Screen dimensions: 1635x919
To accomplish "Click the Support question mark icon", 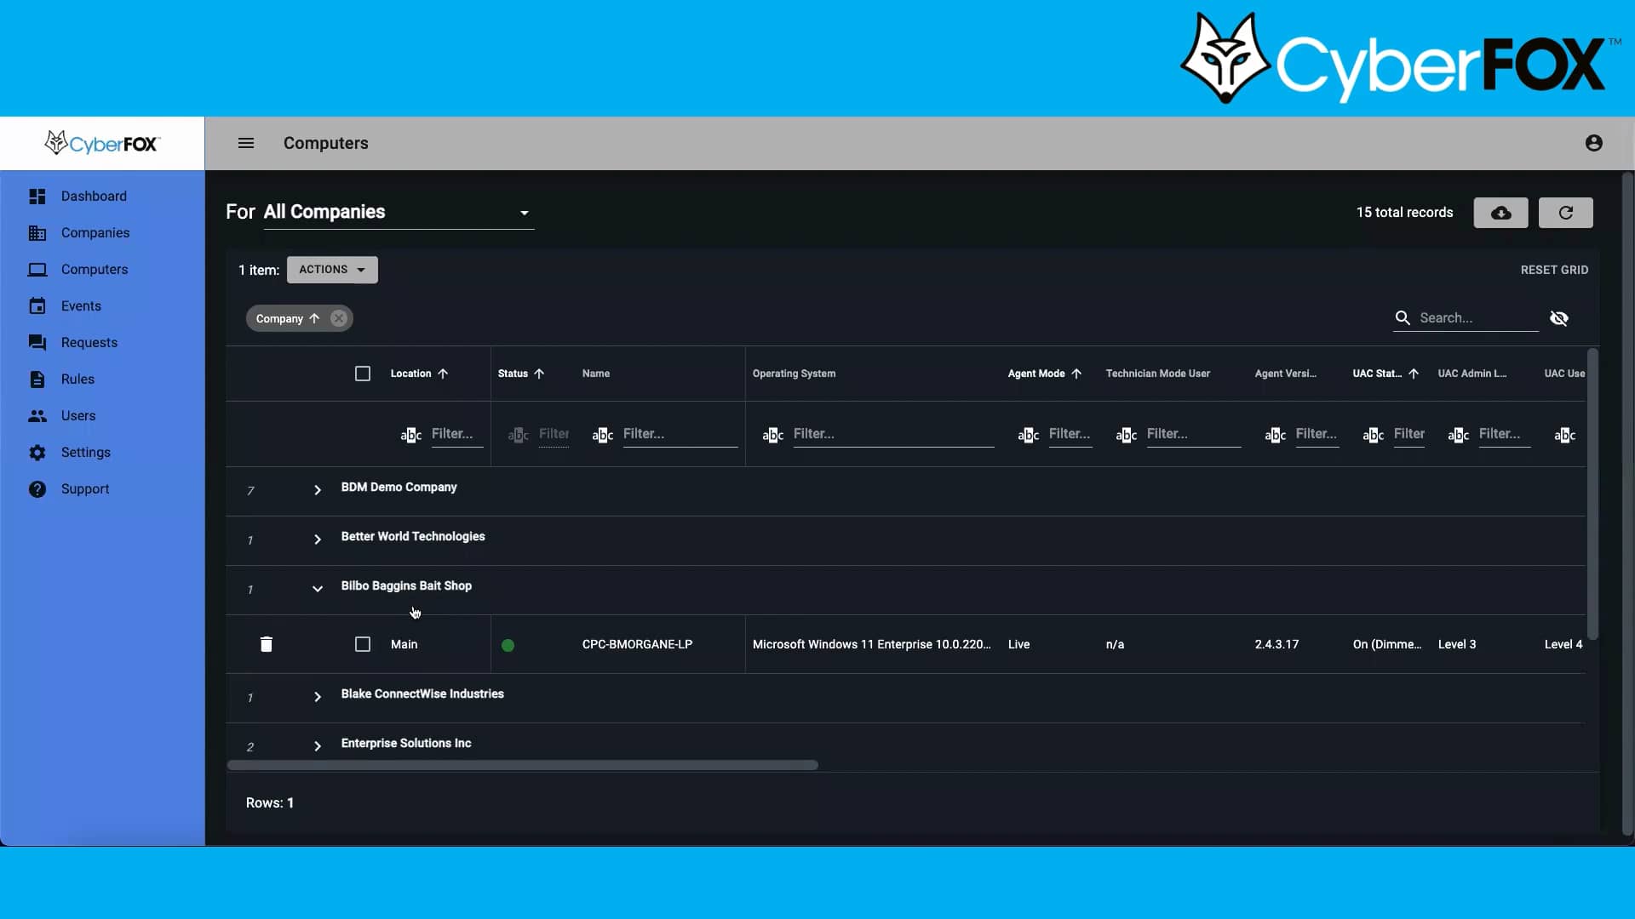I will [x=37, y=489].
